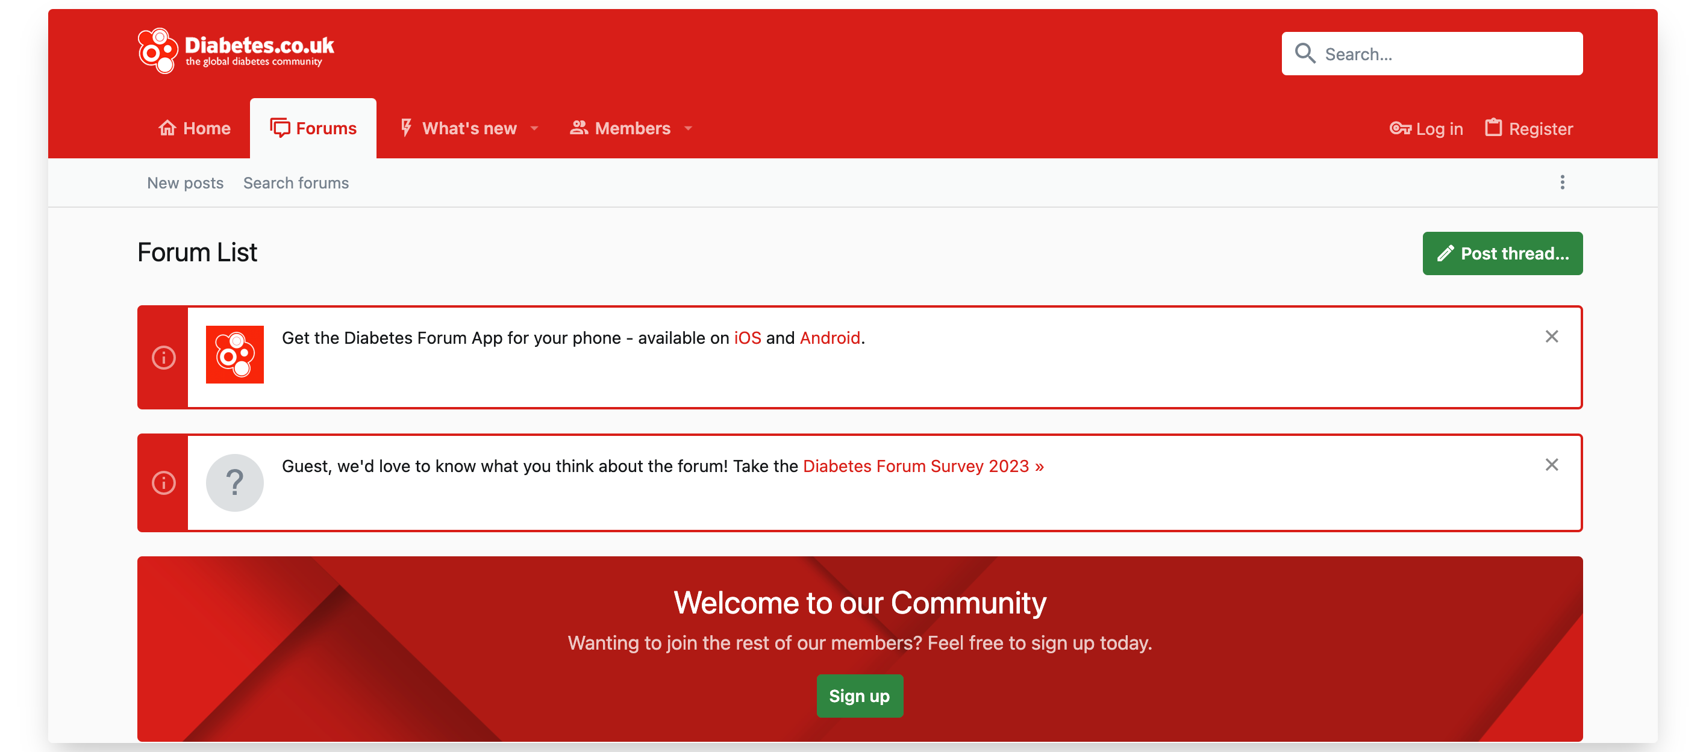Switch to the New posts tab
Image resolution: width=1706 pixels, height=752 pixels.
pos(185,182)
